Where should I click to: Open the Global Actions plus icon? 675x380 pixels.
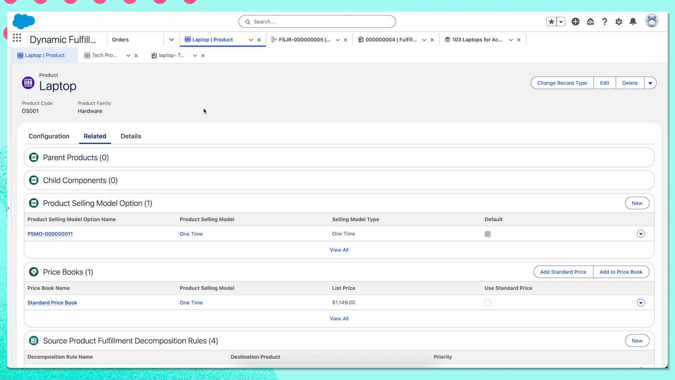575,22
